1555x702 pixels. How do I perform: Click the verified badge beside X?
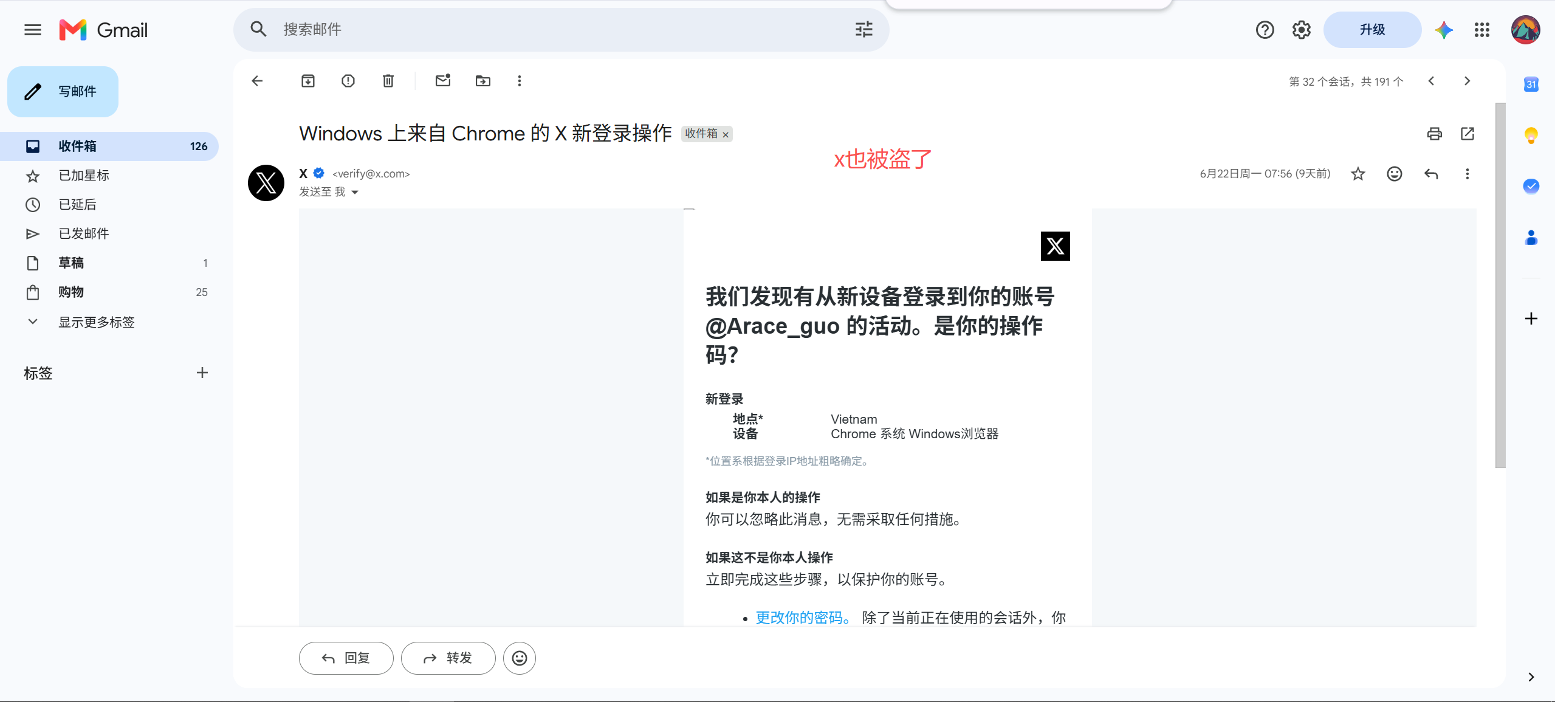pyautogui.click(x=319, y=173)
